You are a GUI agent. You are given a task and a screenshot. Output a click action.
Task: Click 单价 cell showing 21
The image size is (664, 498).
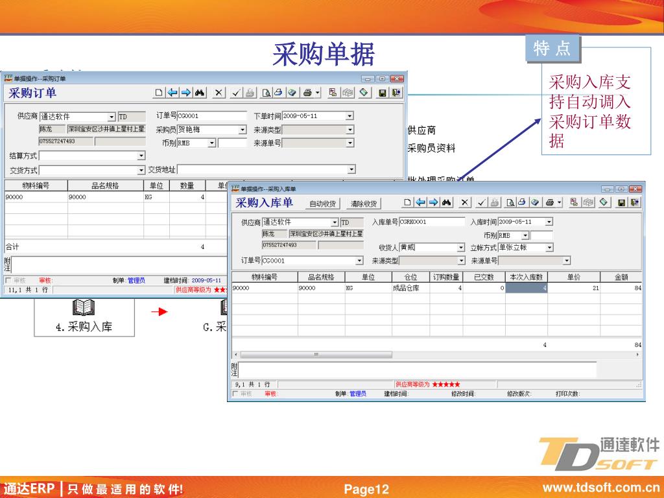pos(574,288)
